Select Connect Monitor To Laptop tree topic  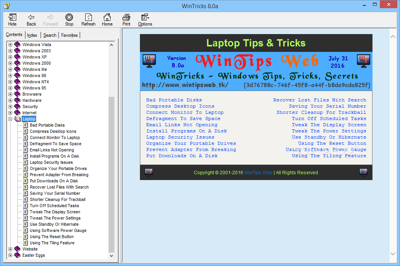[x=55, y=137]
